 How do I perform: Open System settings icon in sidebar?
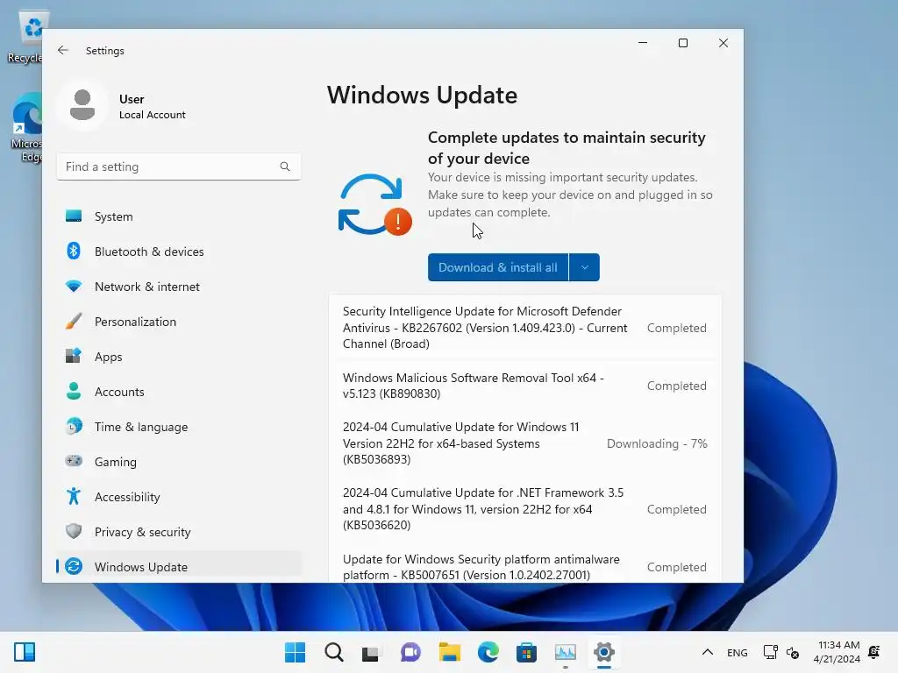click(x=74, y=216)
